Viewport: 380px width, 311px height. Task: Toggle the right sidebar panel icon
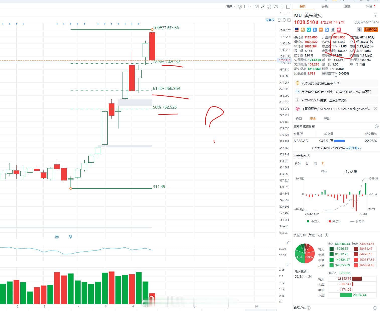pos(288,7)
